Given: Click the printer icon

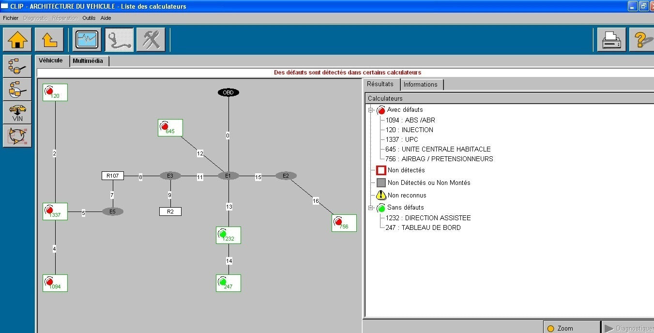Looking at the screenshot, I should [x=611, y=40].
